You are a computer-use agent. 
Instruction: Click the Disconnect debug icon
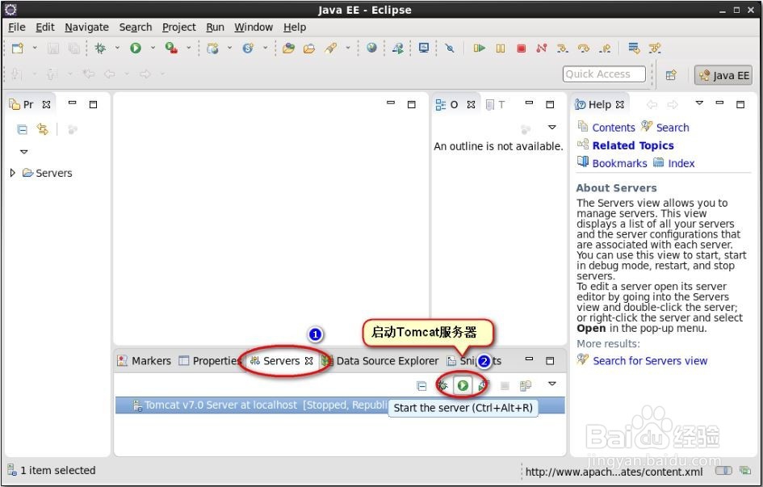[542, 48]
